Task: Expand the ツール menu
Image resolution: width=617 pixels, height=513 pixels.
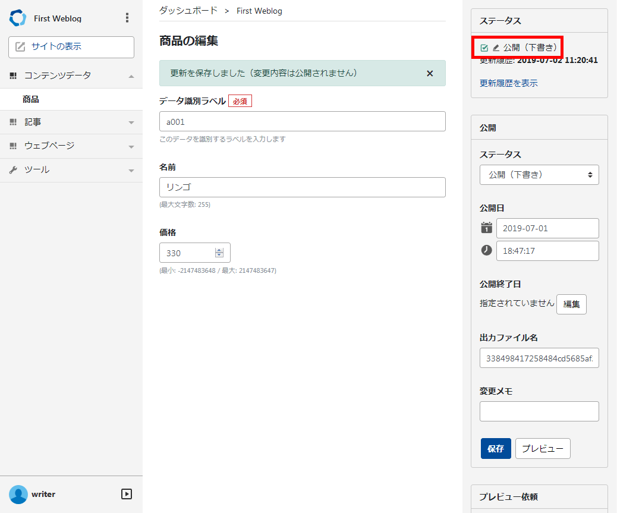Action: pos(131,171)
